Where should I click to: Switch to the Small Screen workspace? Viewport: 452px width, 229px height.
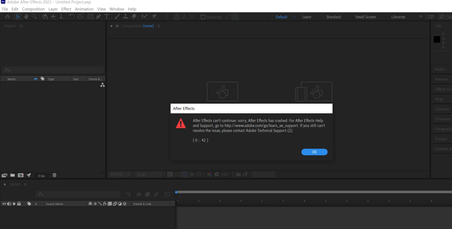click(366, 17)
